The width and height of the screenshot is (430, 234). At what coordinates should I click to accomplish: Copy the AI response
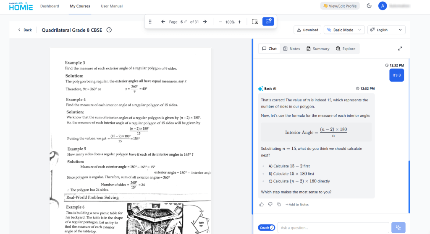point(279,204)
